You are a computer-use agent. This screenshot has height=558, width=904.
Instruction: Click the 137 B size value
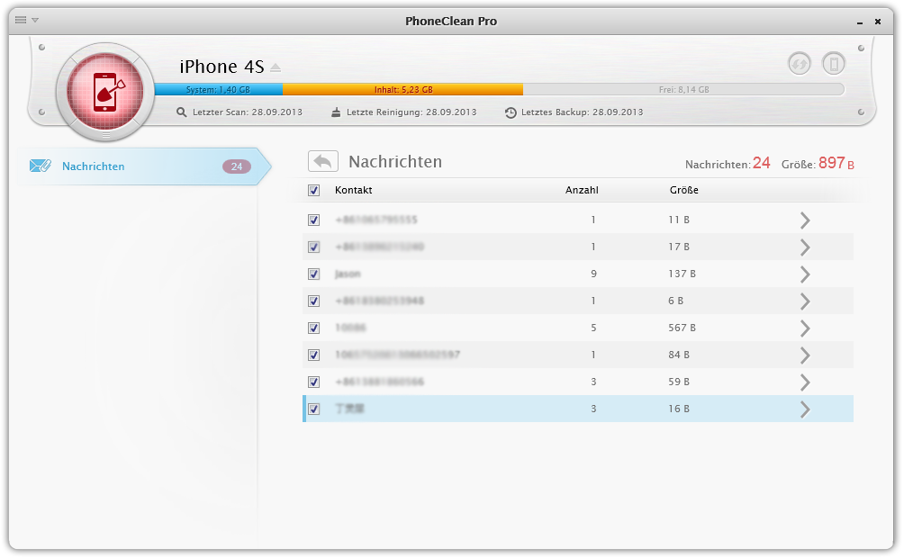point(682,274)
